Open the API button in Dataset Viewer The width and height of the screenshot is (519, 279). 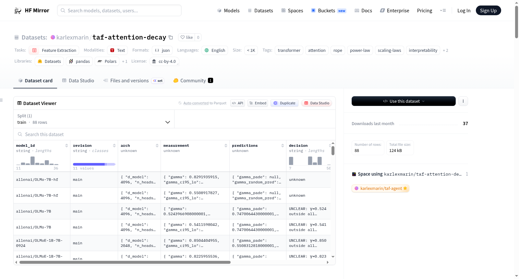(x=237, y=103)
